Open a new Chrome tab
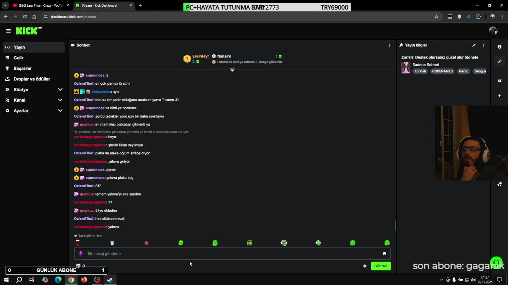The height and width of the screenshot is (285, 508). point(140,6)
